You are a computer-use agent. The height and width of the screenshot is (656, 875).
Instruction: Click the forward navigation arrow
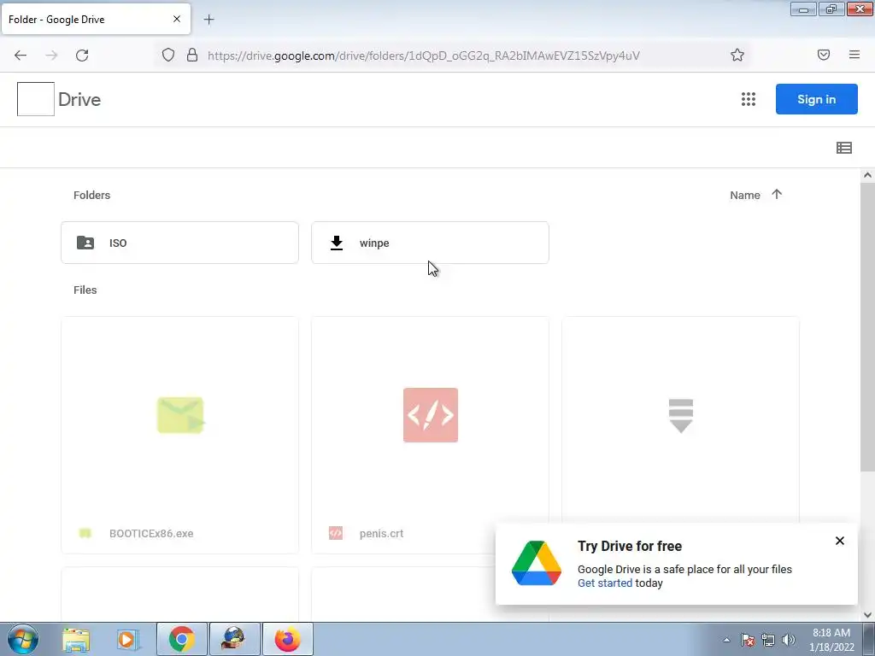click(51, 56)
